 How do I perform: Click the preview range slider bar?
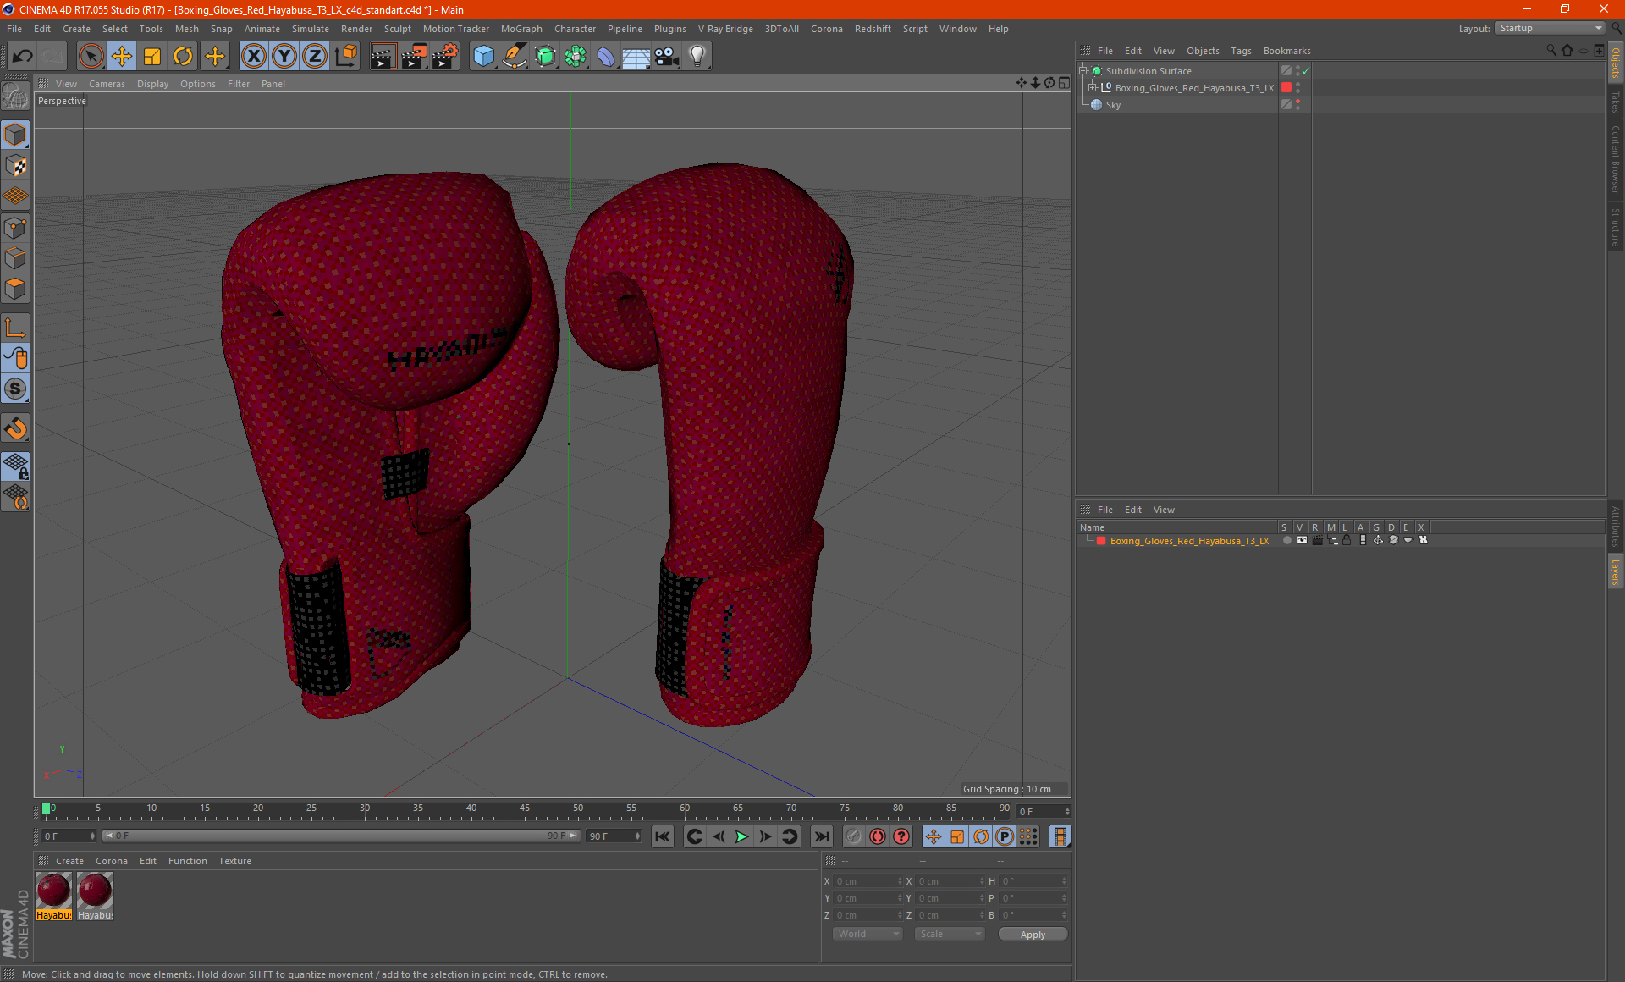pos(341,836)
